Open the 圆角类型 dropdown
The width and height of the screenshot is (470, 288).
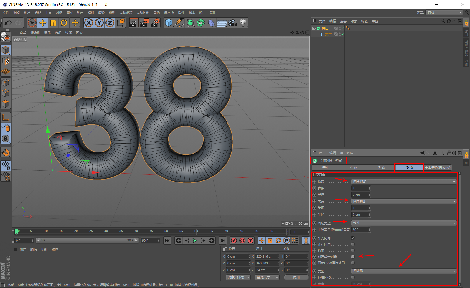point(404,223)
